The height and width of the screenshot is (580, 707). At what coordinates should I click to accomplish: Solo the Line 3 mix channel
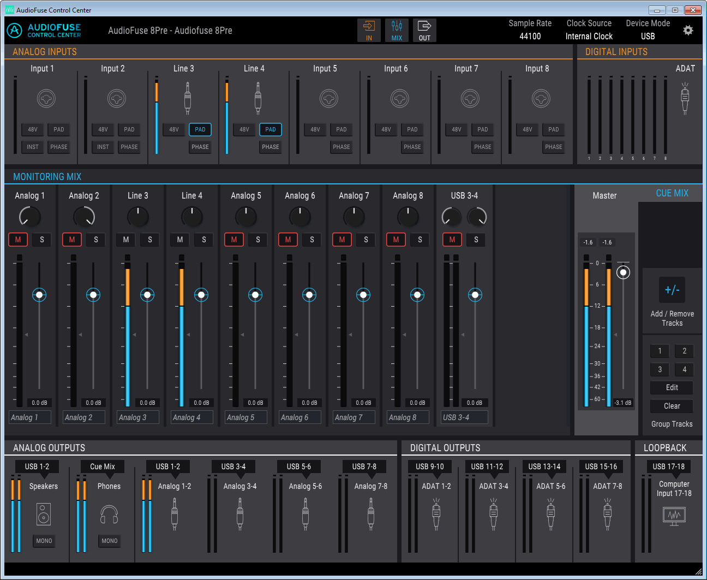click(x=150, y=240)
